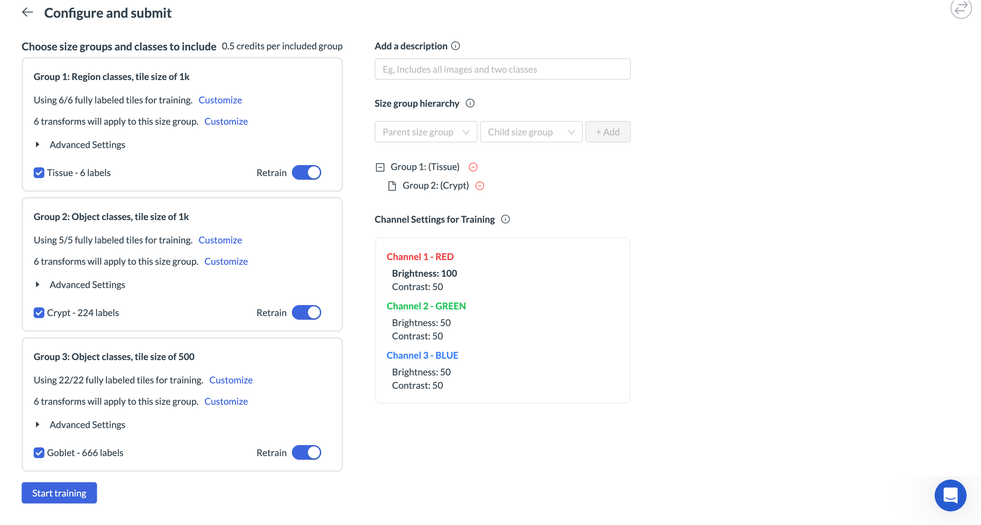
Task: Open the chat support bubble icon
Action: point(950,495)
